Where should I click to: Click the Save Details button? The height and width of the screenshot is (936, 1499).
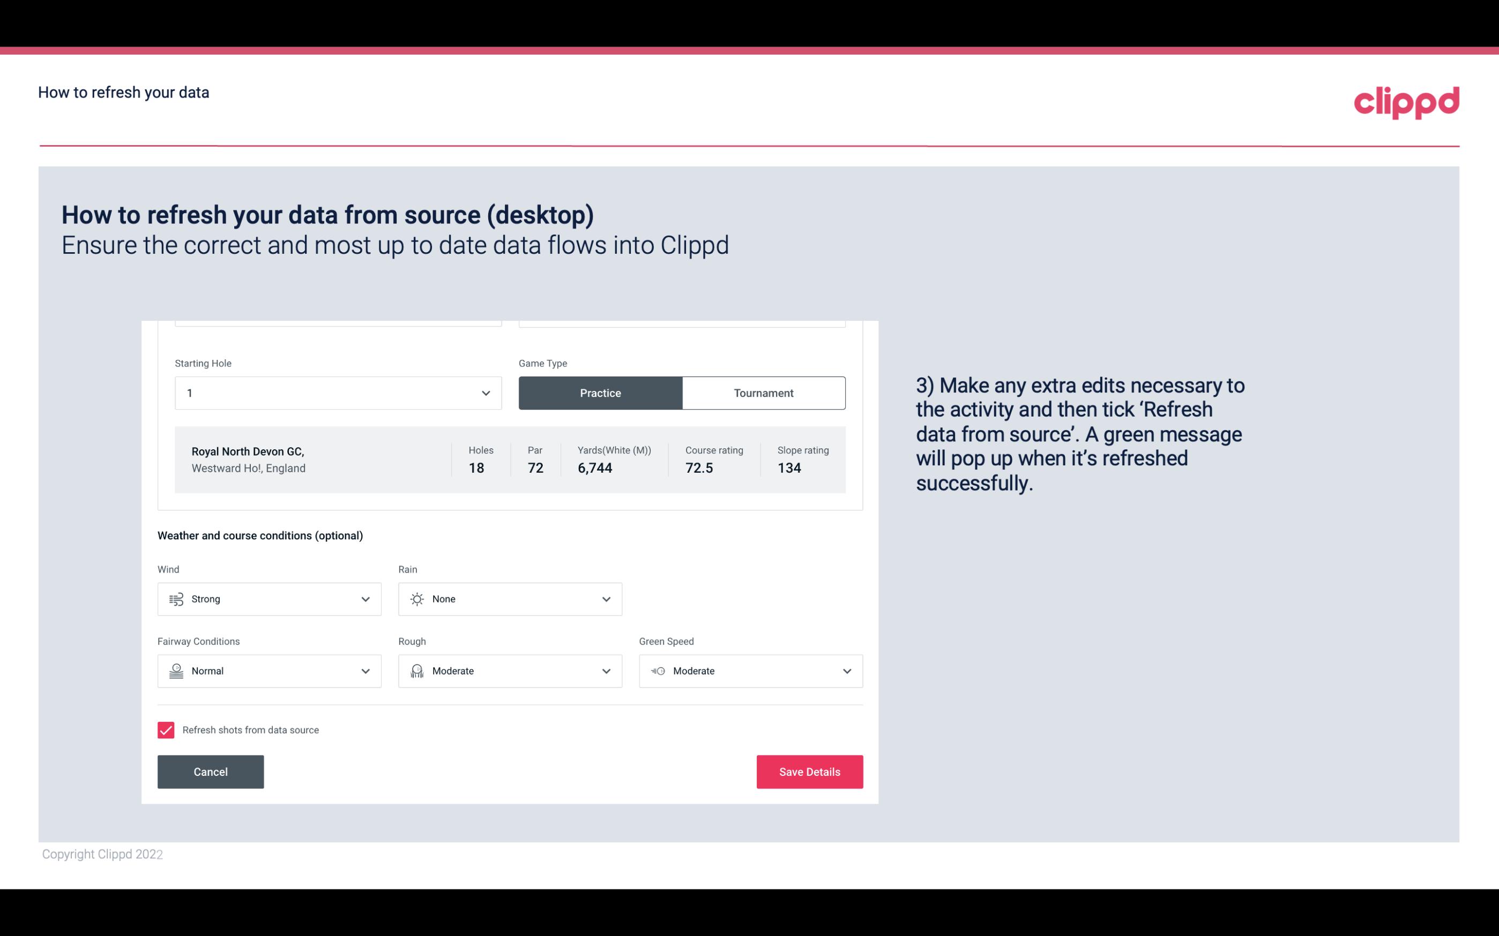809,771
